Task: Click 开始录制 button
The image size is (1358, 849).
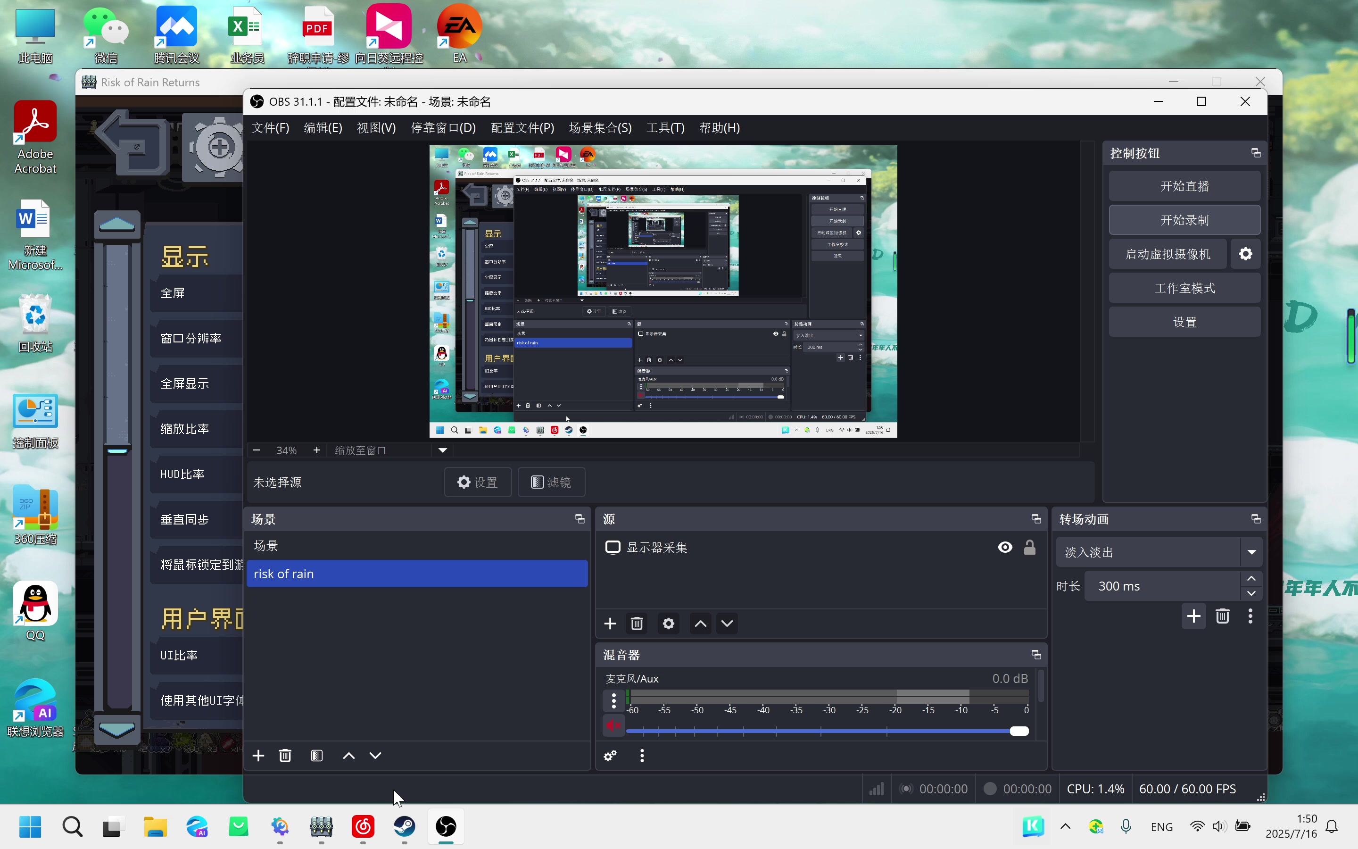Action: coord(1184,220)
